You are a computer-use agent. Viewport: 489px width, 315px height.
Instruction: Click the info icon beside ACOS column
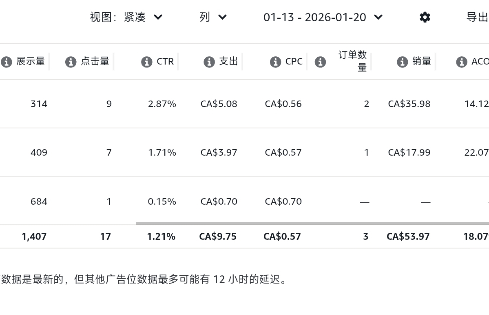(x=461, y=62)
